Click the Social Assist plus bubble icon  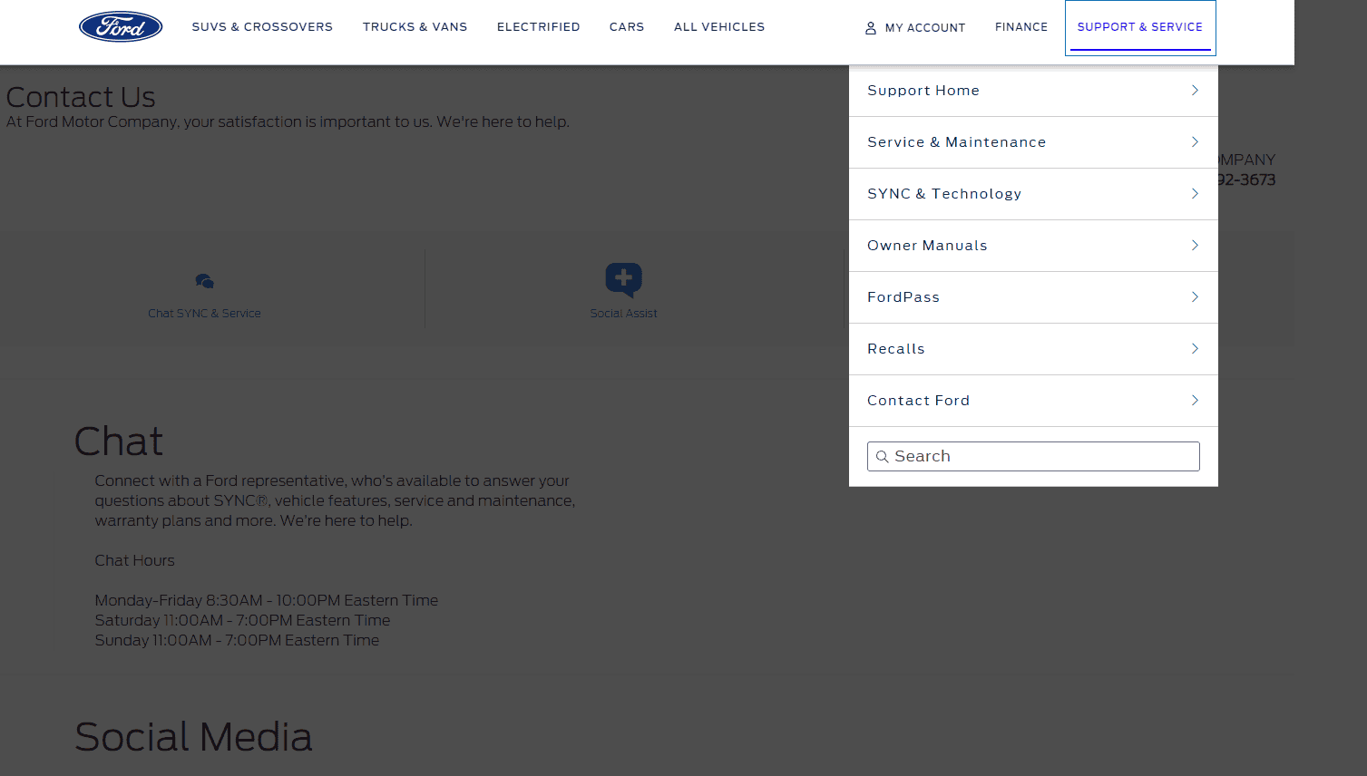(624, 280)
